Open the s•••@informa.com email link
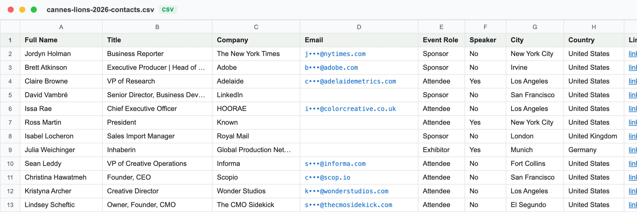 coord(335,164)
